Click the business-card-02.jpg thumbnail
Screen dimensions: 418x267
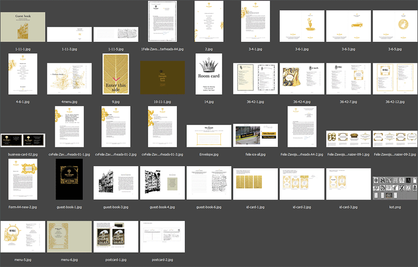pyautogui.click(x=23, y=139)
